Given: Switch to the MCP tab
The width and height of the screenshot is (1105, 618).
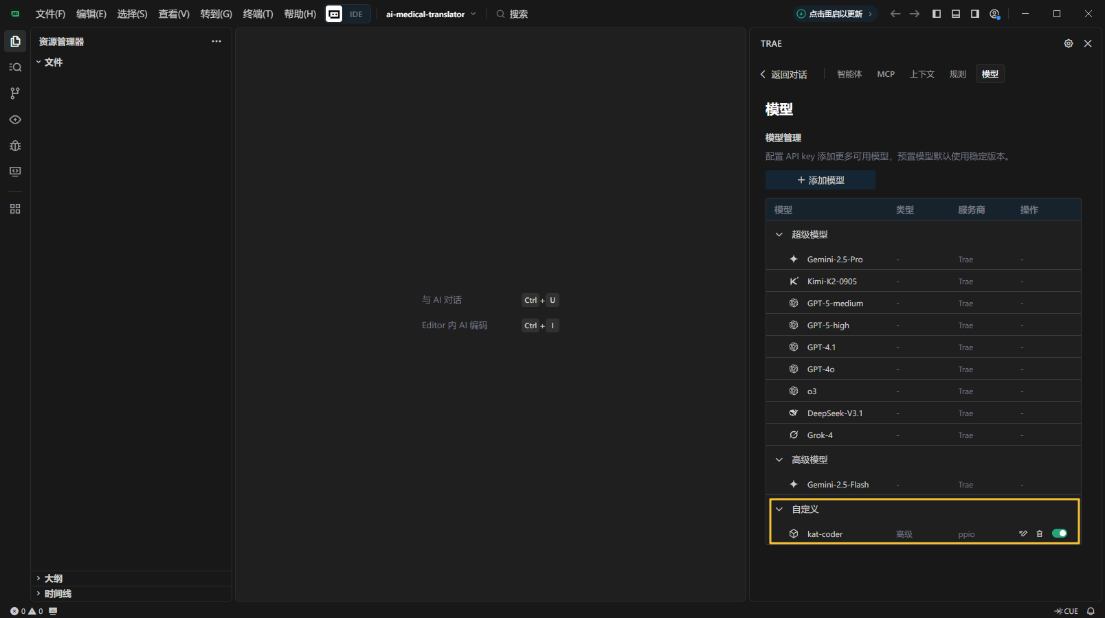Looking at the screenshot, I should [886, 74].
